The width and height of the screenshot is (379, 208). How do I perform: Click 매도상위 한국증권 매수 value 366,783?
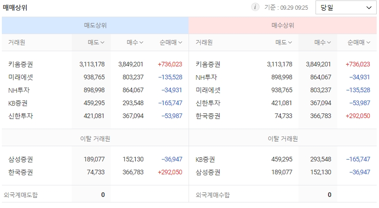(133, 172)
